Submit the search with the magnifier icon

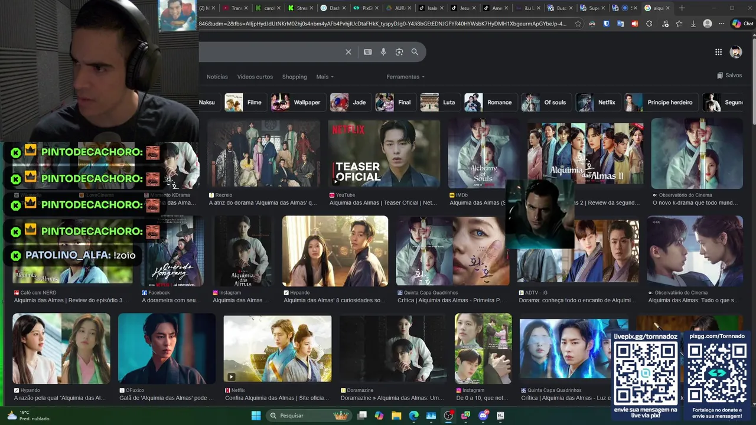click(415, 52)
